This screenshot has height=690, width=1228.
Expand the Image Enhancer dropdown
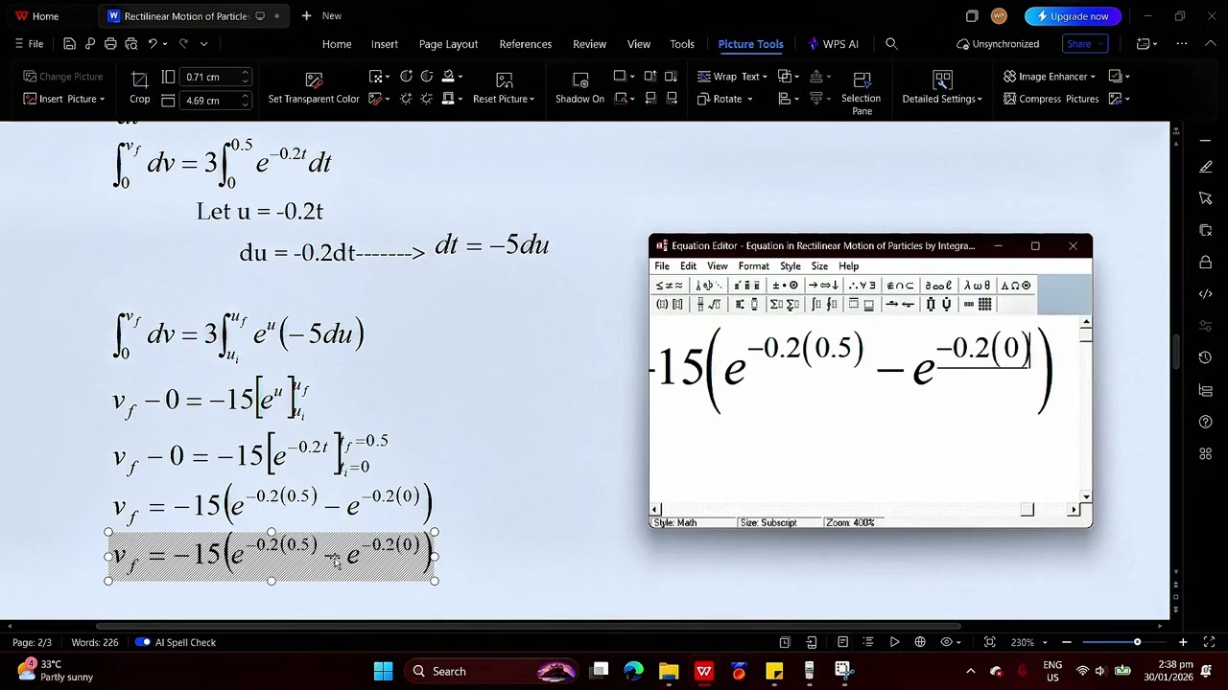pyautogui.click(x=1050, y=77)
